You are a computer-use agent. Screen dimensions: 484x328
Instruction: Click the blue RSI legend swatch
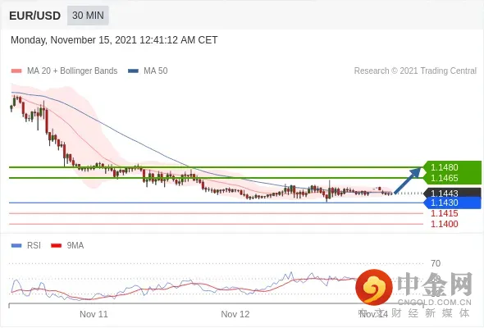[16, 246]
